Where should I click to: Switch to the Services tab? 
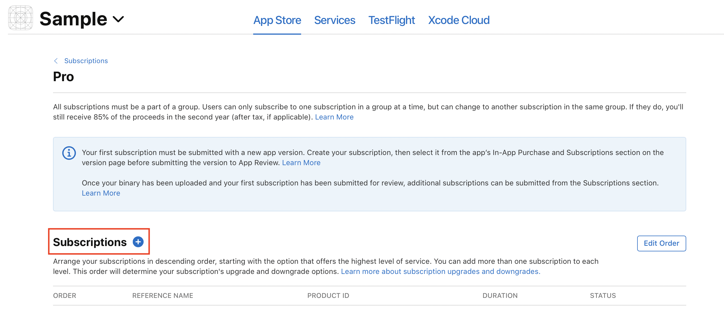(334, 20)
